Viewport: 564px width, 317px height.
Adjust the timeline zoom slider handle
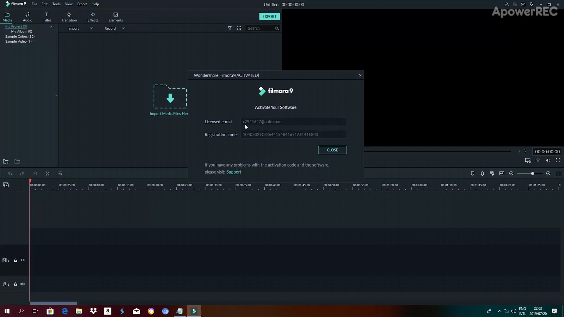pyautogui.click(x=532, y=173)
